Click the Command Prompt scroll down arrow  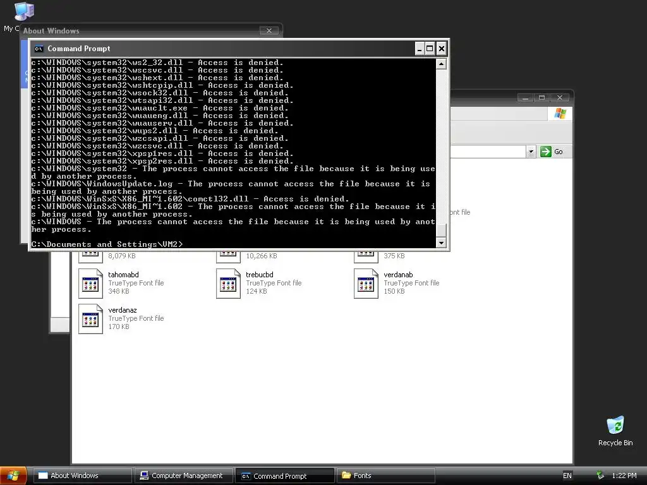pyautogui.click(x=441, y=242)
